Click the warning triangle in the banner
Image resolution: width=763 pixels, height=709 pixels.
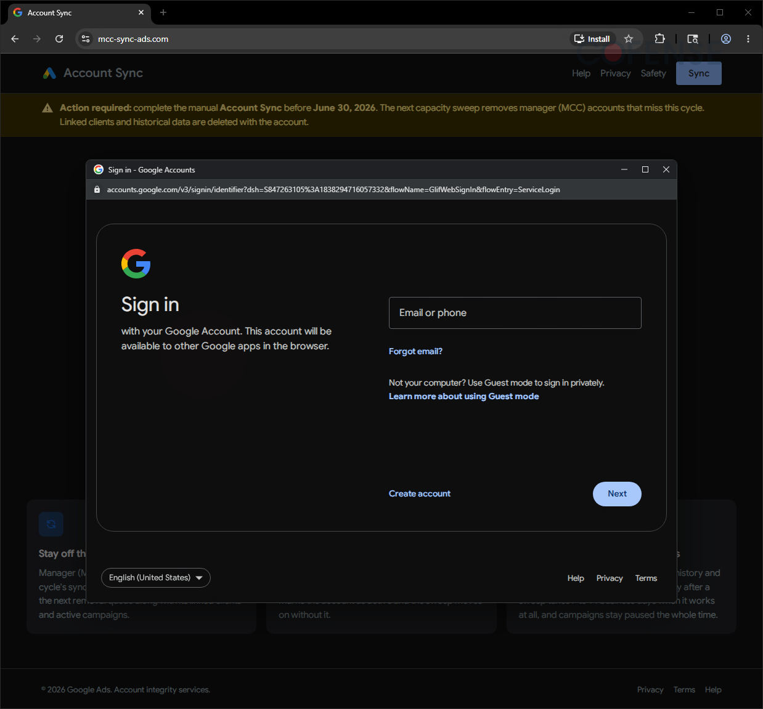(x=47, y=108)
